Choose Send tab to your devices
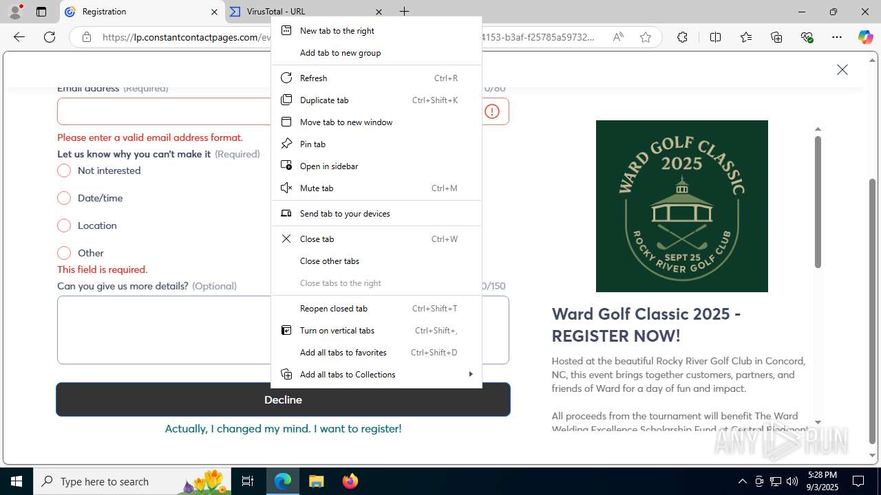This screenshot has width=881, height=495. 376,214
